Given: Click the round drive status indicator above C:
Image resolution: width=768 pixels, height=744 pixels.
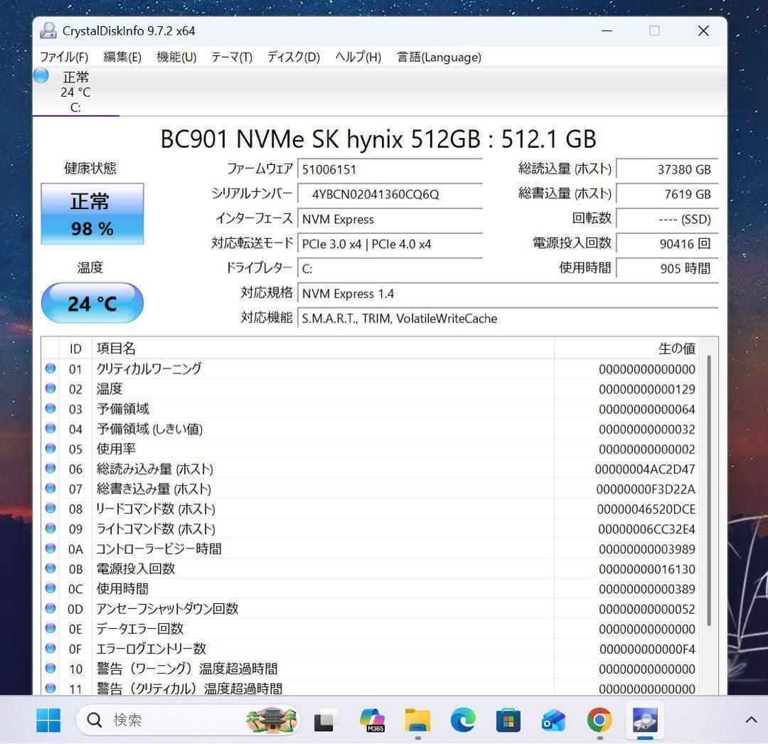Looking at the screenshot, I should pos(41,75).
